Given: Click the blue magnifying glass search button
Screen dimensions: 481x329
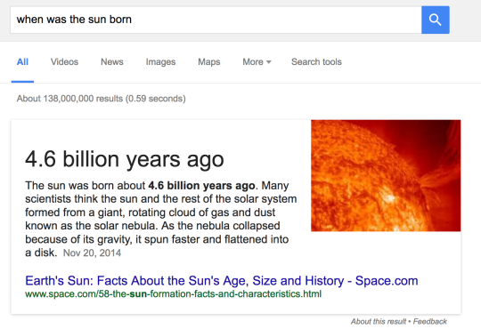Looking at the screenshot, I should tap(436, 20).
